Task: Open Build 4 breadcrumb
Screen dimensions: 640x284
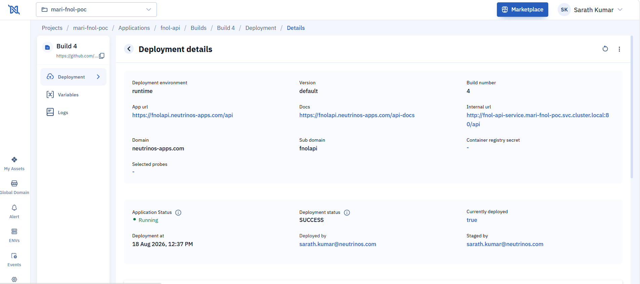Action: pyautogui.click(x=226, y=28)
